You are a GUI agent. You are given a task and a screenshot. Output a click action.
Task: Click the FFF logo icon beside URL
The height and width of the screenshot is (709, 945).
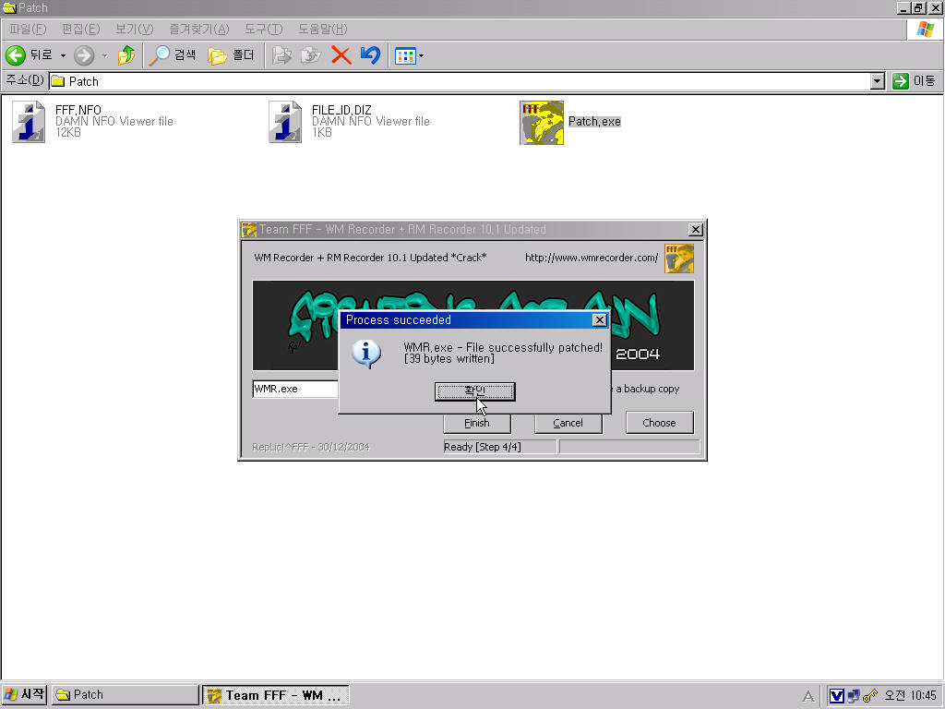point(679,258)
